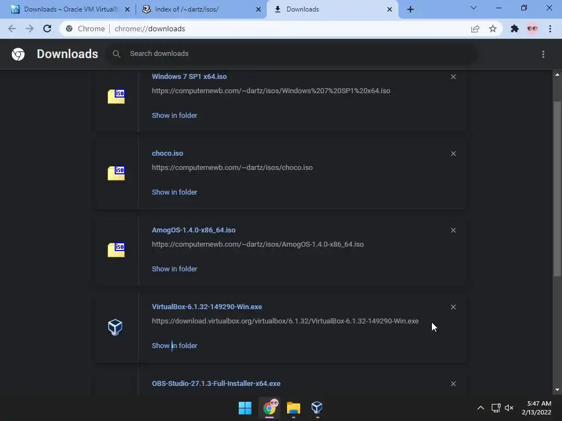This screenshot has height=421, width=562.
Task: Reload the downloads page
Action: 47,29
